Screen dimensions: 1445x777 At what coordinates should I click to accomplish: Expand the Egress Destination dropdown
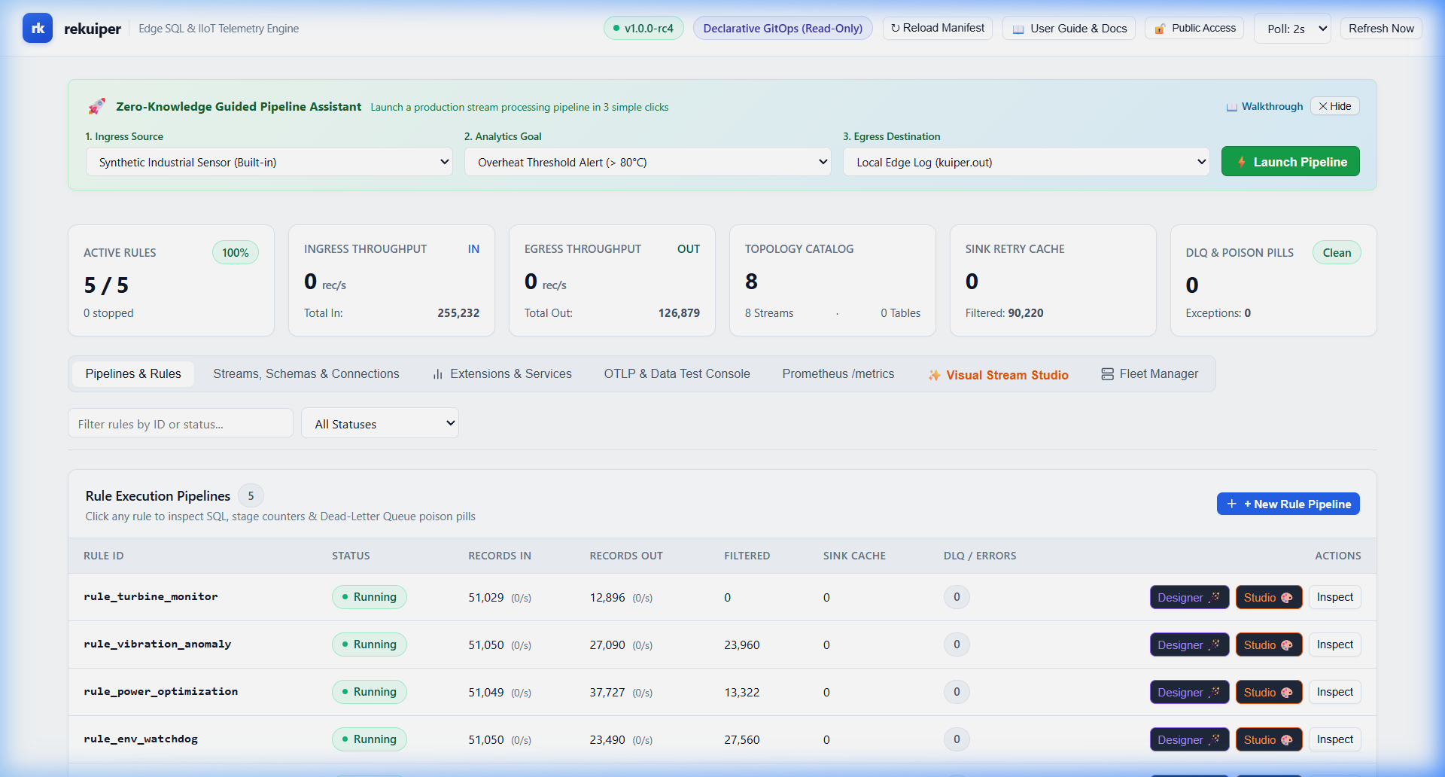coord(1027,162)
